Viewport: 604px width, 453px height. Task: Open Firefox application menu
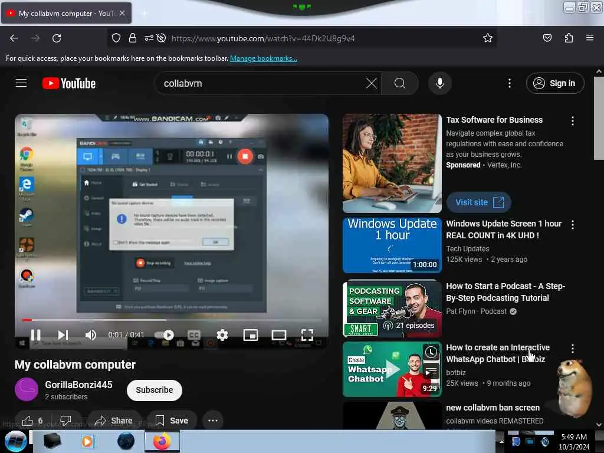coord(590,38)
